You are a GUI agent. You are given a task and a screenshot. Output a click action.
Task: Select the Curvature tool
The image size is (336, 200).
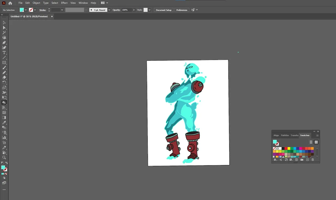click(x=4, y=47)
